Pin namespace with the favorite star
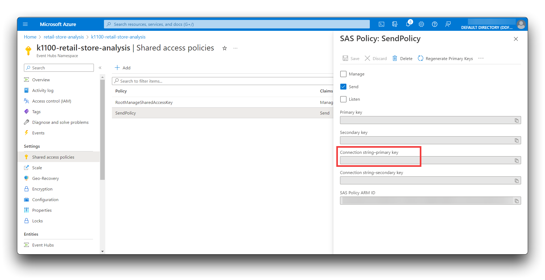The image size is (545, 280). pos(225,48)
